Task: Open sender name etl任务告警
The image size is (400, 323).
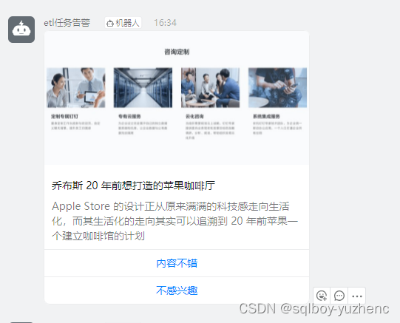Action: click(x=67, y=23)
